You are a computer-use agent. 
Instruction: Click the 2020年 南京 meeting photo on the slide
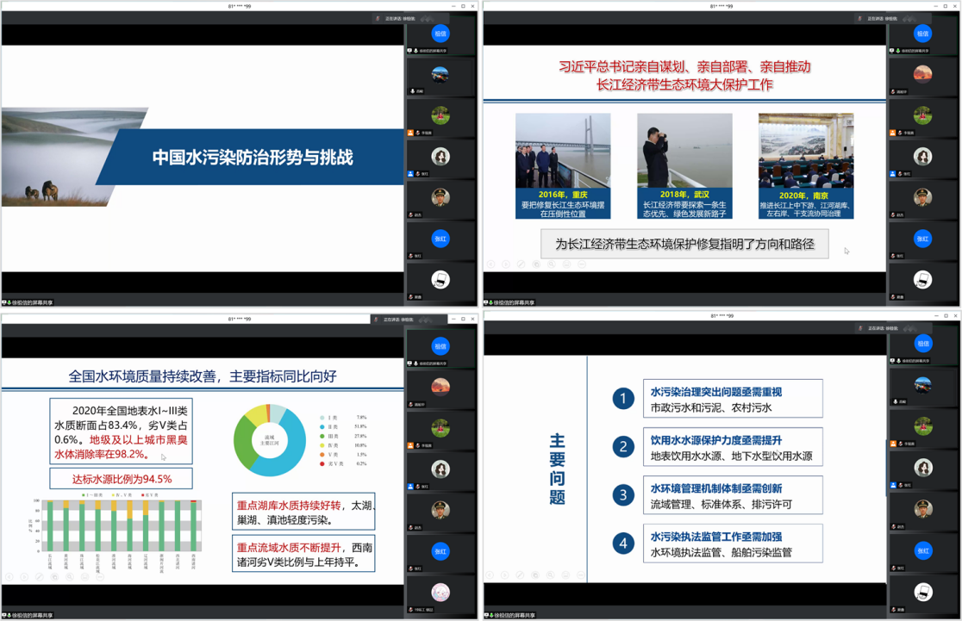coord(805,151)
